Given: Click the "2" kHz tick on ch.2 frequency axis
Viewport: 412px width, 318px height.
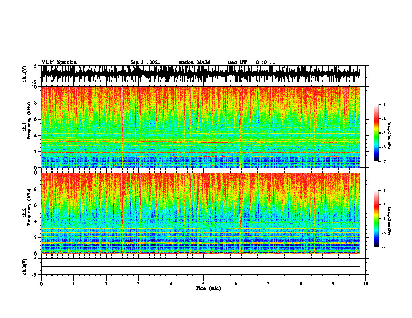Looking at the screenshot, I should point(36,237).
